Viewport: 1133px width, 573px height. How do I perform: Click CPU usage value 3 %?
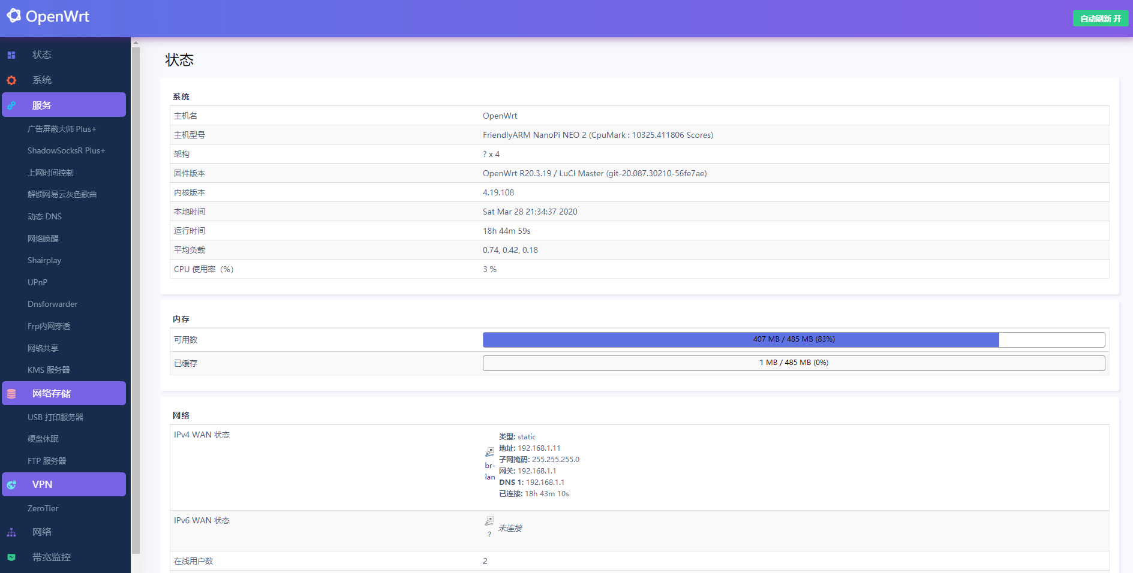pyautogui.click(x=489, y=269)
